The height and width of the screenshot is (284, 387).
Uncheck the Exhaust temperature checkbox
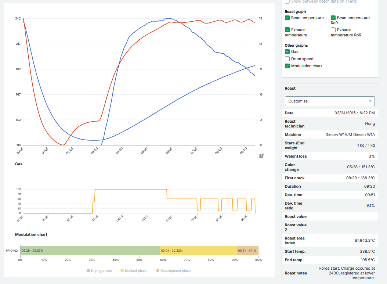pyautogui.click(x=287, y=30)
